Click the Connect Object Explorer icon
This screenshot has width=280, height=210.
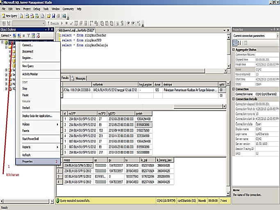14,36
